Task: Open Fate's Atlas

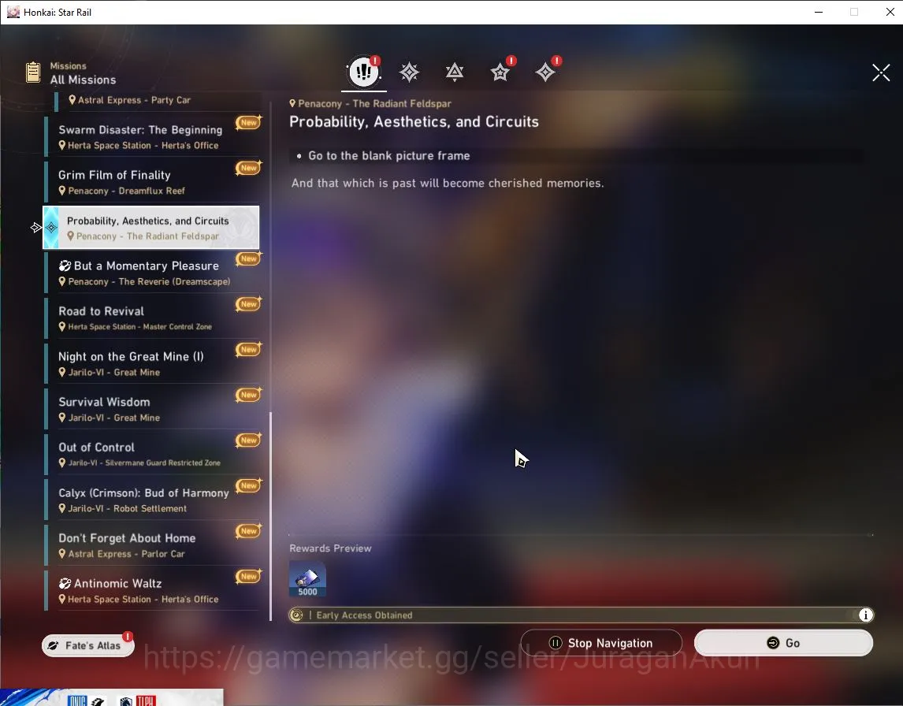Action: tap(87, 645)
